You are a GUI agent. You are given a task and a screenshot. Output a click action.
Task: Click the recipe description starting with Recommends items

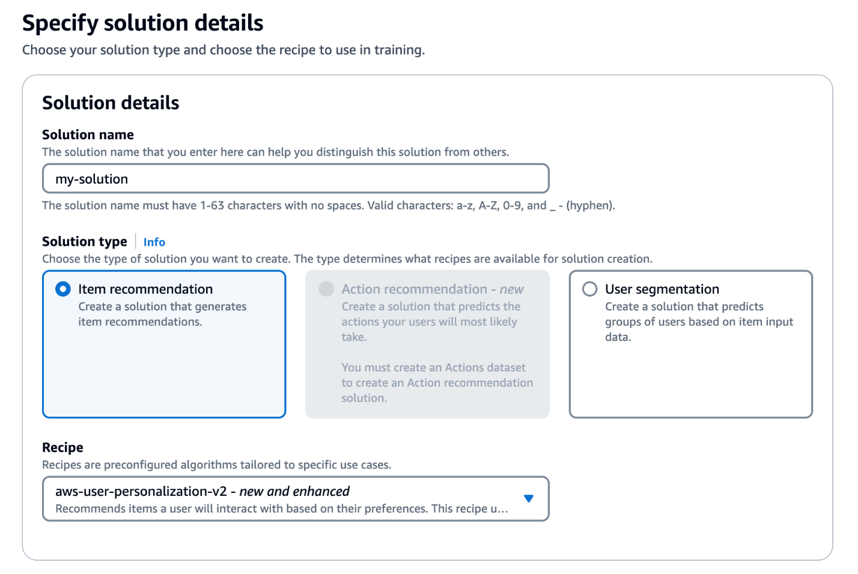coord(282,509)
